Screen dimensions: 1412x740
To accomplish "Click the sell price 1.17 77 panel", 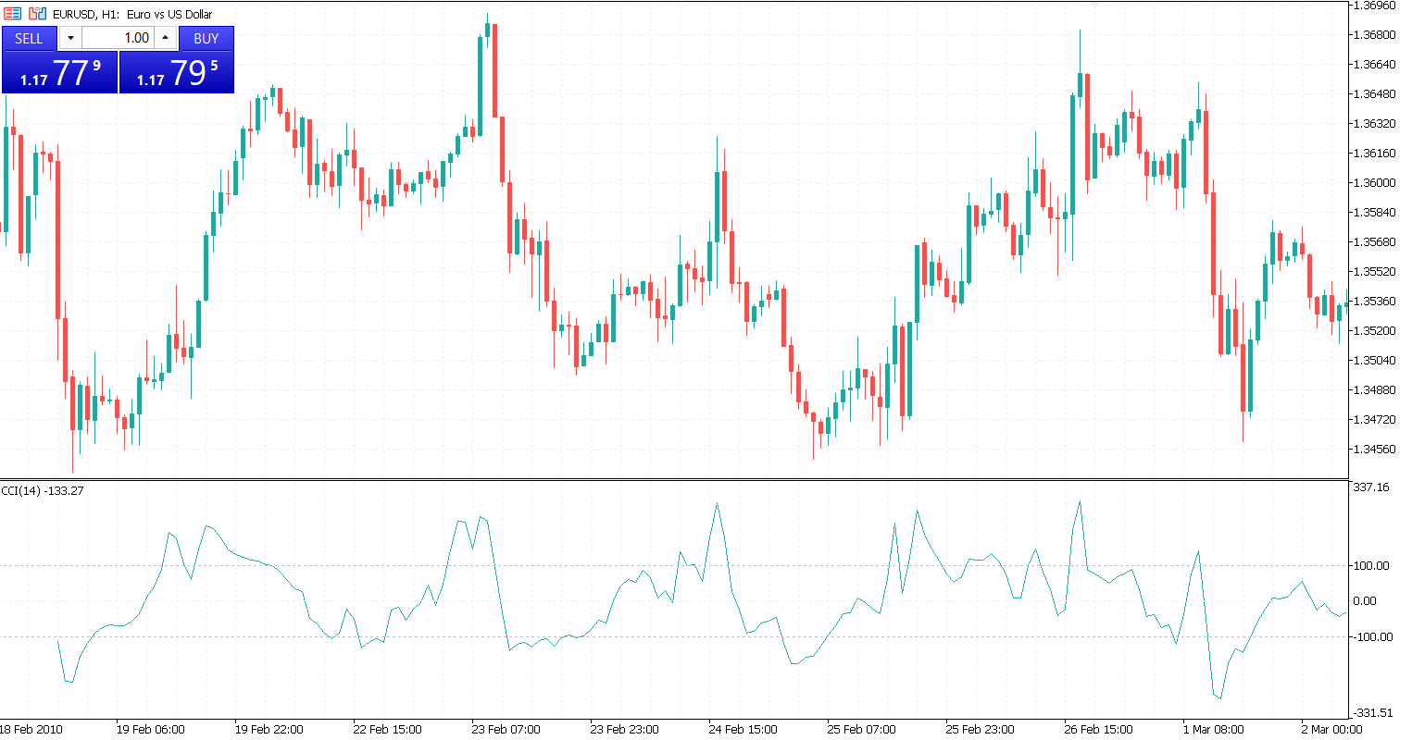I will 60,72.
